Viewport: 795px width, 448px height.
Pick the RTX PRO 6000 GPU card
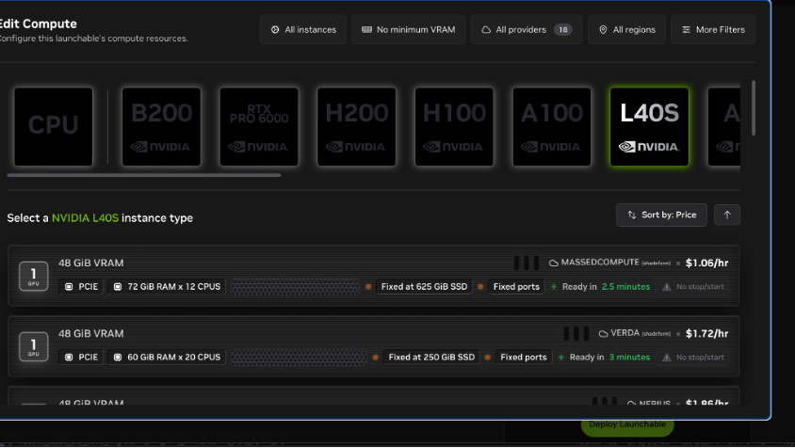tap(259, 127)
